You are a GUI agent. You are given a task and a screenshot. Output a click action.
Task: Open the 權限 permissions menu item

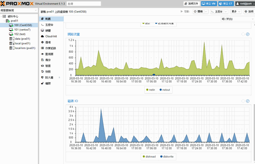pyautogui.click(x=51, y=83)
